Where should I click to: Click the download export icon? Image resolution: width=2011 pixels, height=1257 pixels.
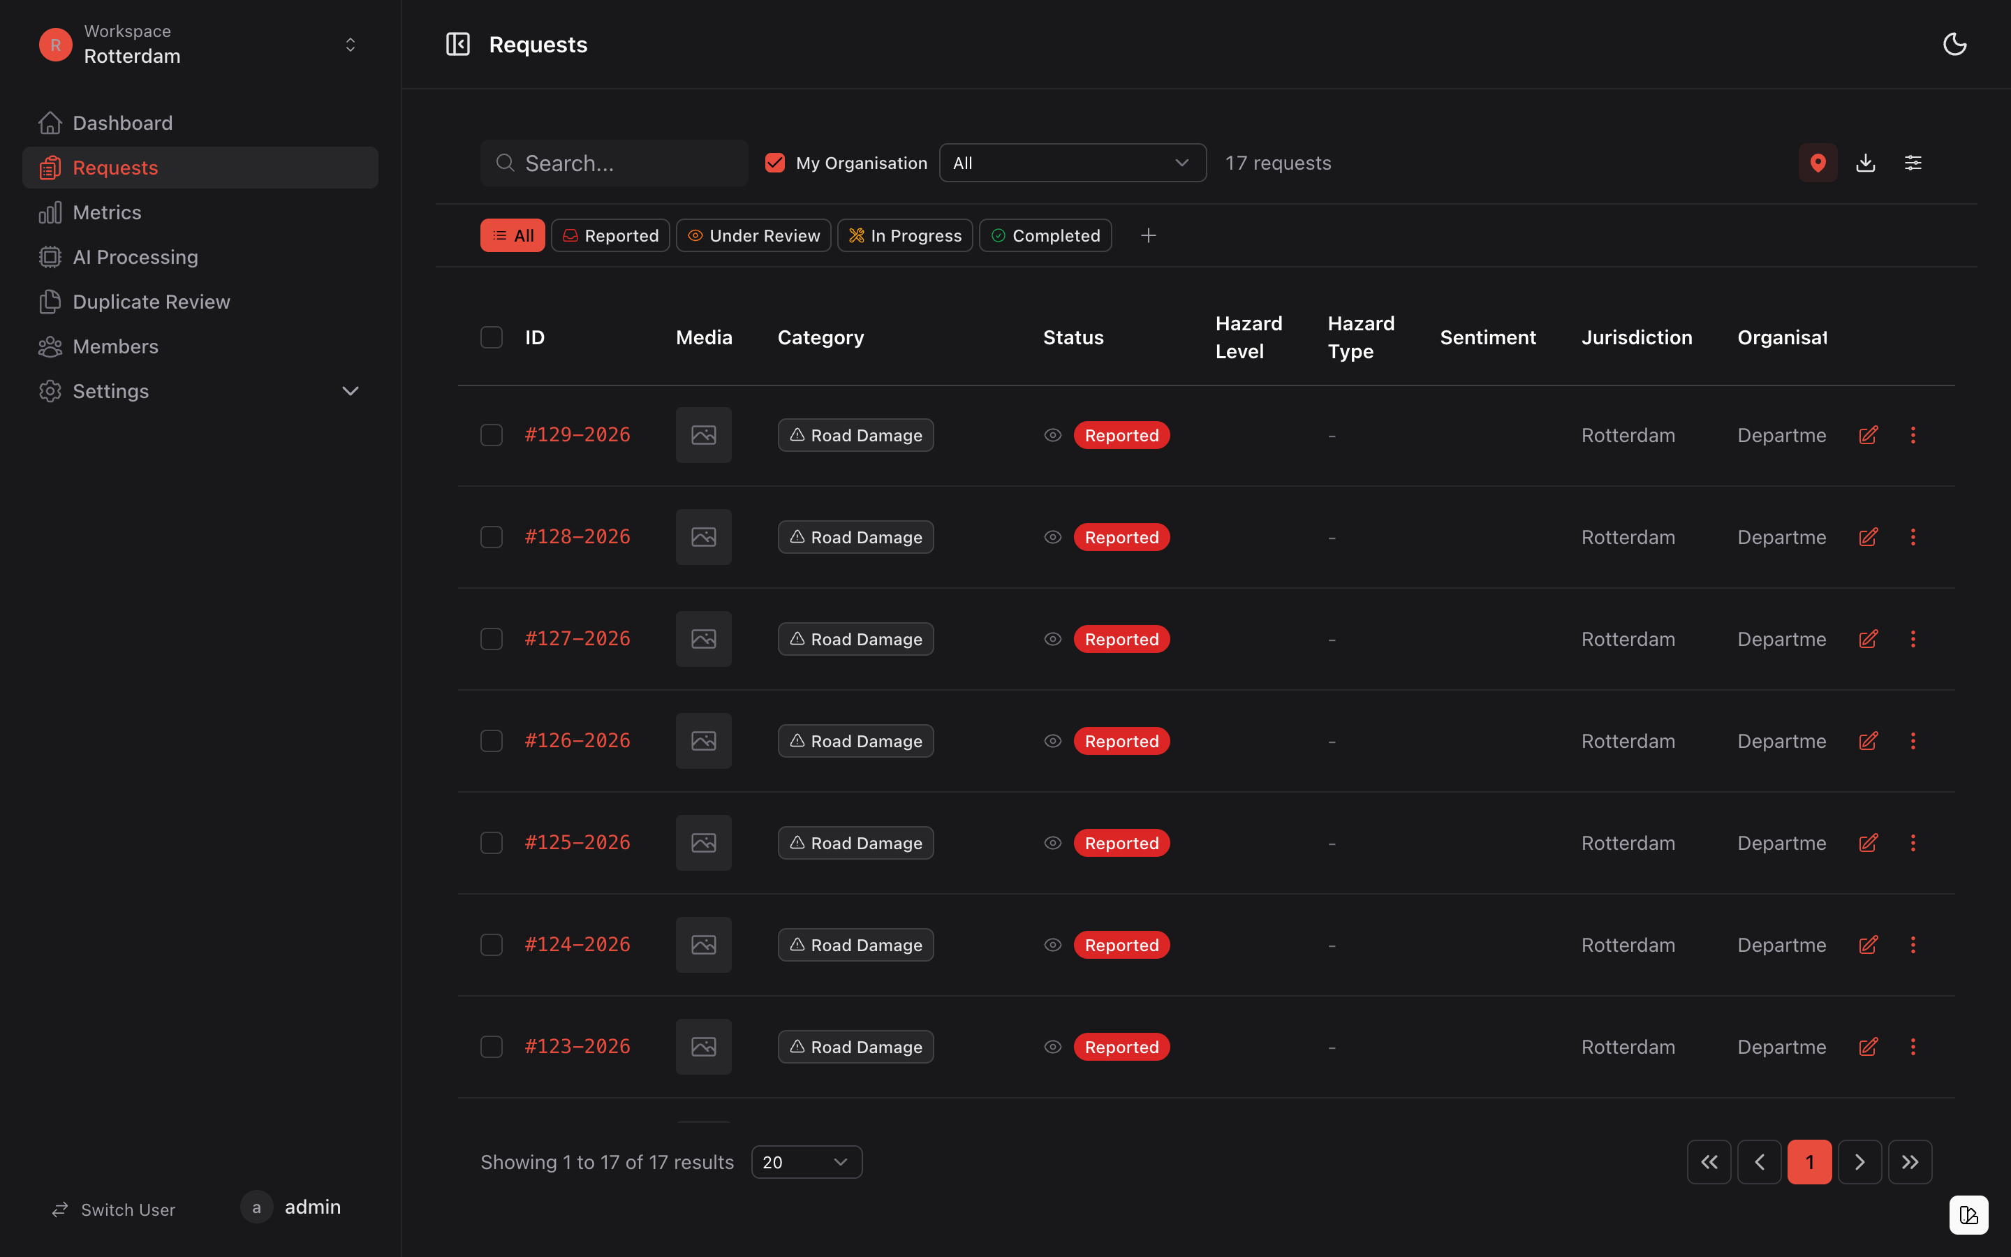coord(1866,163)
